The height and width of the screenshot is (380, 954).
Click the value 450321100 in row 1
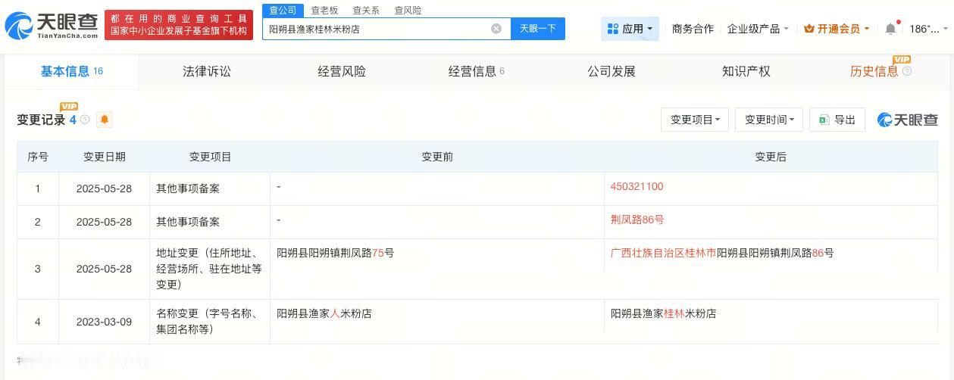tap(637, 186)
